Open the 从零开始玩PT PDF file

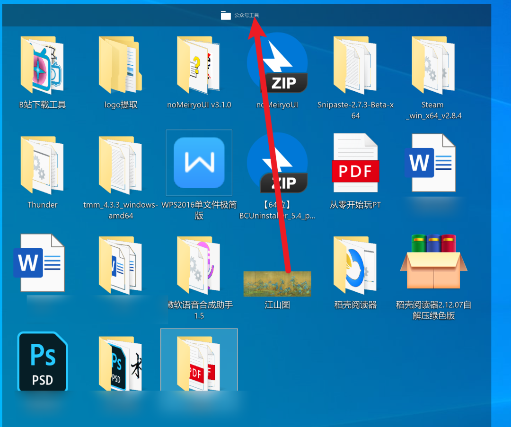point(355,163)
